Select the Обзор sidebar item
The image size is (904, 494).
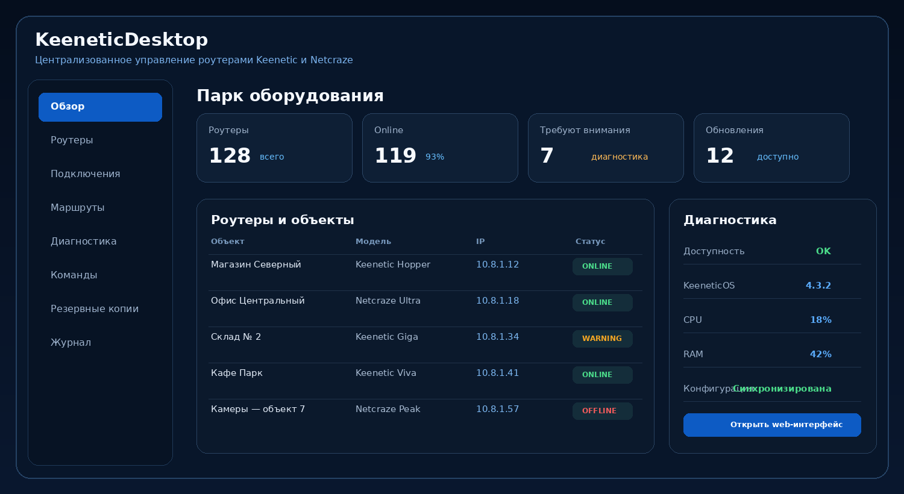pyautogui.click(x=100, y=107)
